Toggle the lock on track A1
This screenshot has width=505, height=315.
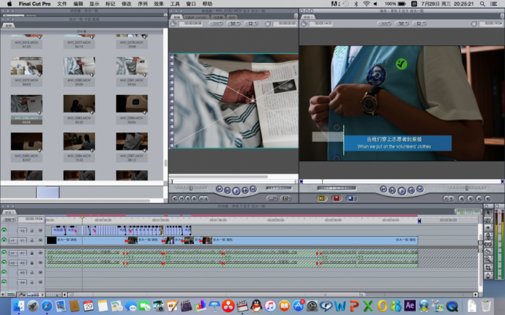point(31,253)
